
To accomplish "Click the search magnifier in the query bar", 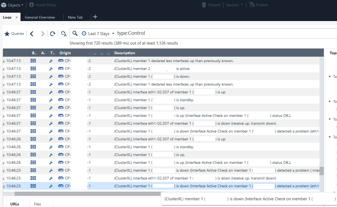I will pyautogui.click(x=75, y=33).
